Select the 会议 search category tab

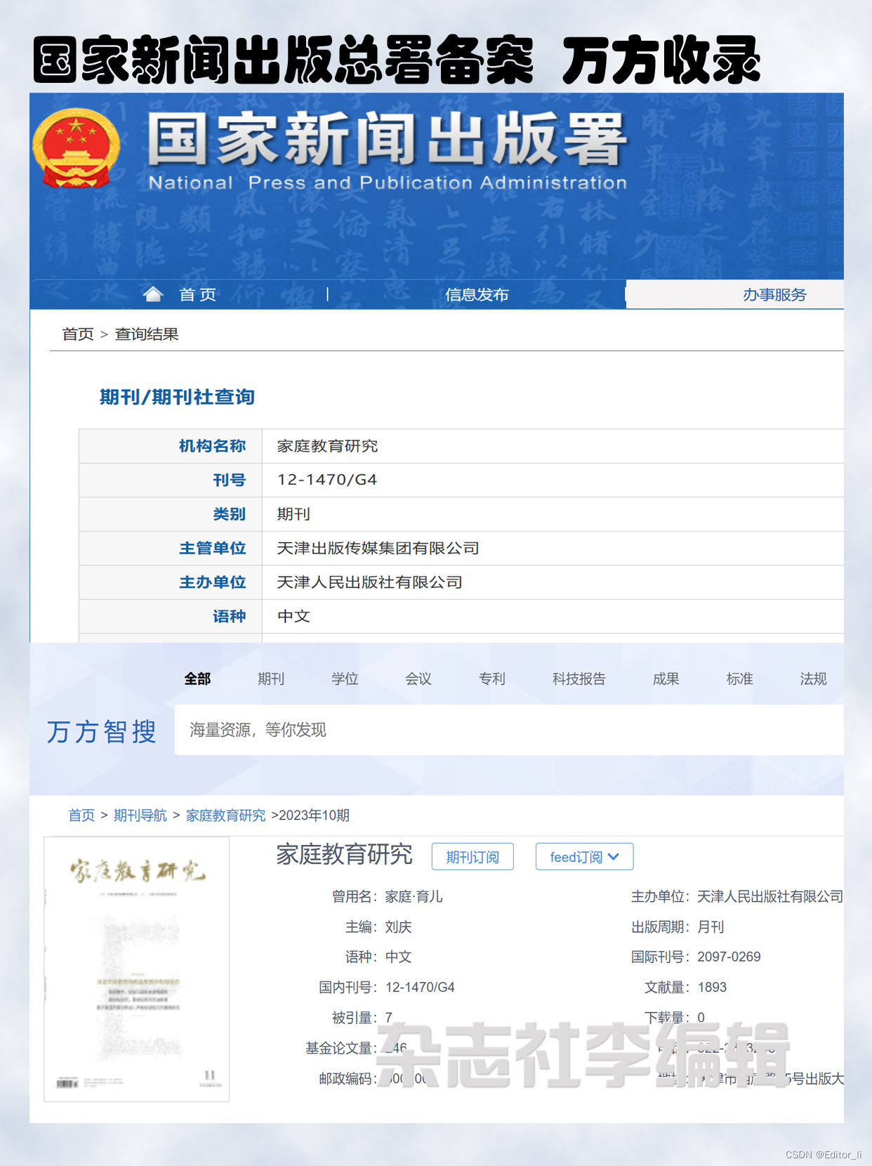click(418, 679)
